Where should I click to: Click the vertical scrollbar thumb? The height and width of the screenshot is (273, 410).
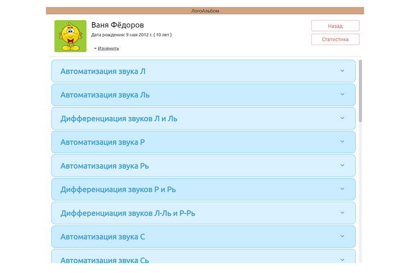360,91
